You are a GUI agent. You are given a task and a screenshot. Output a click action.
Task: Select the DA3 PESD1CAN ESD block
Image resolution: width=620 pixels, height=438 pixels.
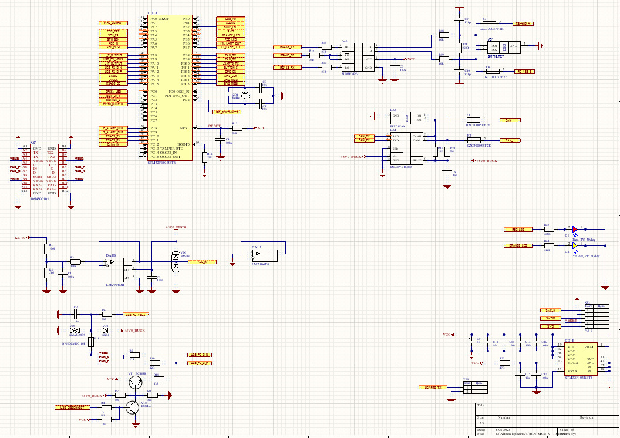[407, 118]
